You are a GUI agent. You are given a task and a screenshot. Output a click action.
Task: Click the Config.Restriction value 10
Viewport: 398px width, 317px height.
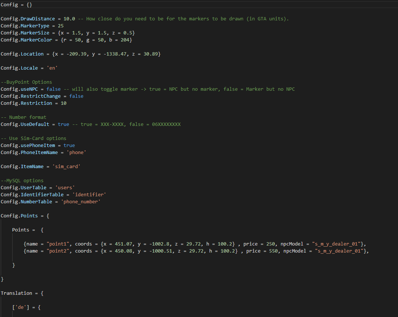point(63,103)
